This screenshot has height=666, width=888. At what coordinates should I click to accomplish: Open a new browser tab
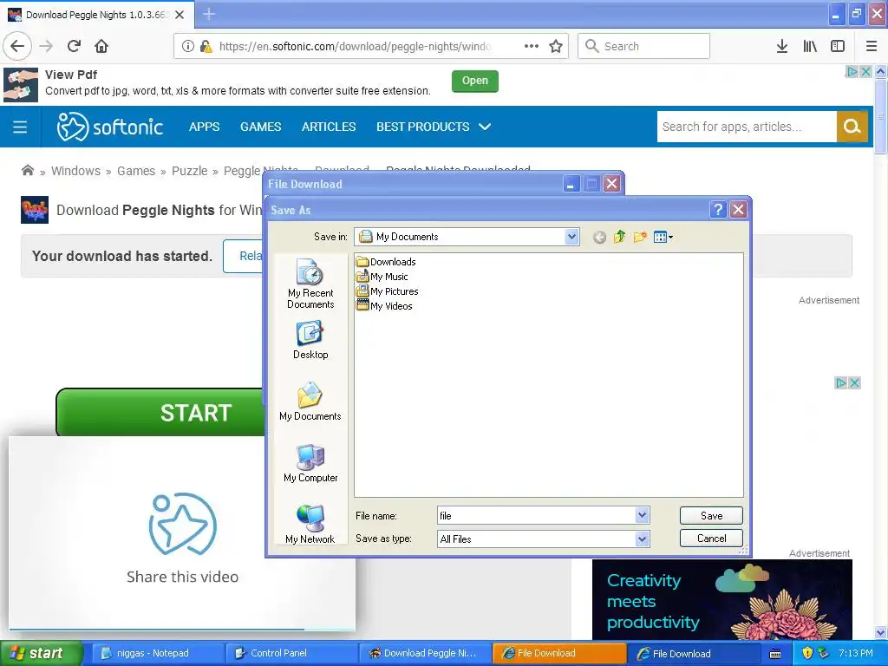point(209,14)
